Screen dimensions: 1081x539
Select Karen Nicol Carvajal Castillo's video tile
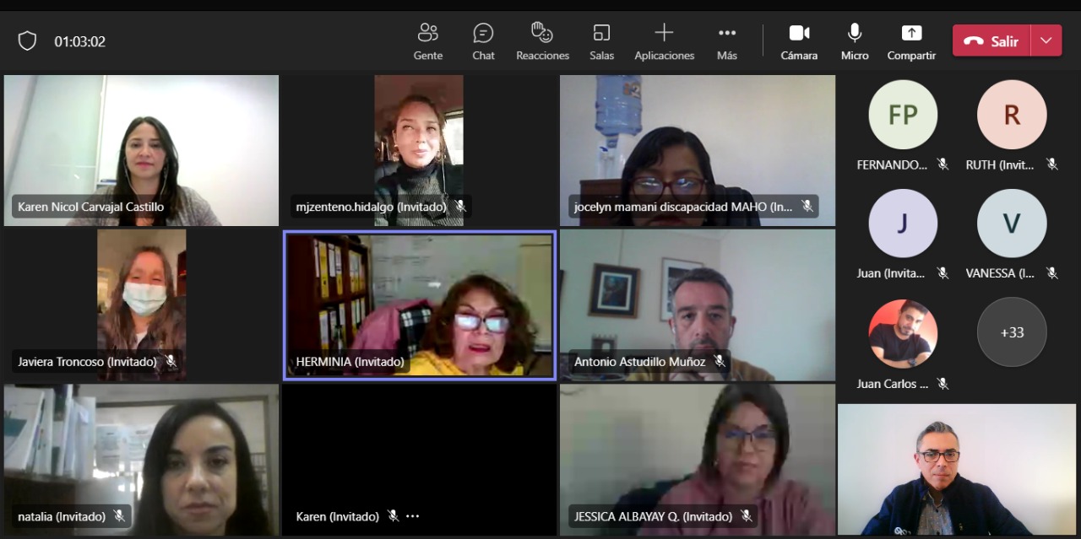(141, 150)
